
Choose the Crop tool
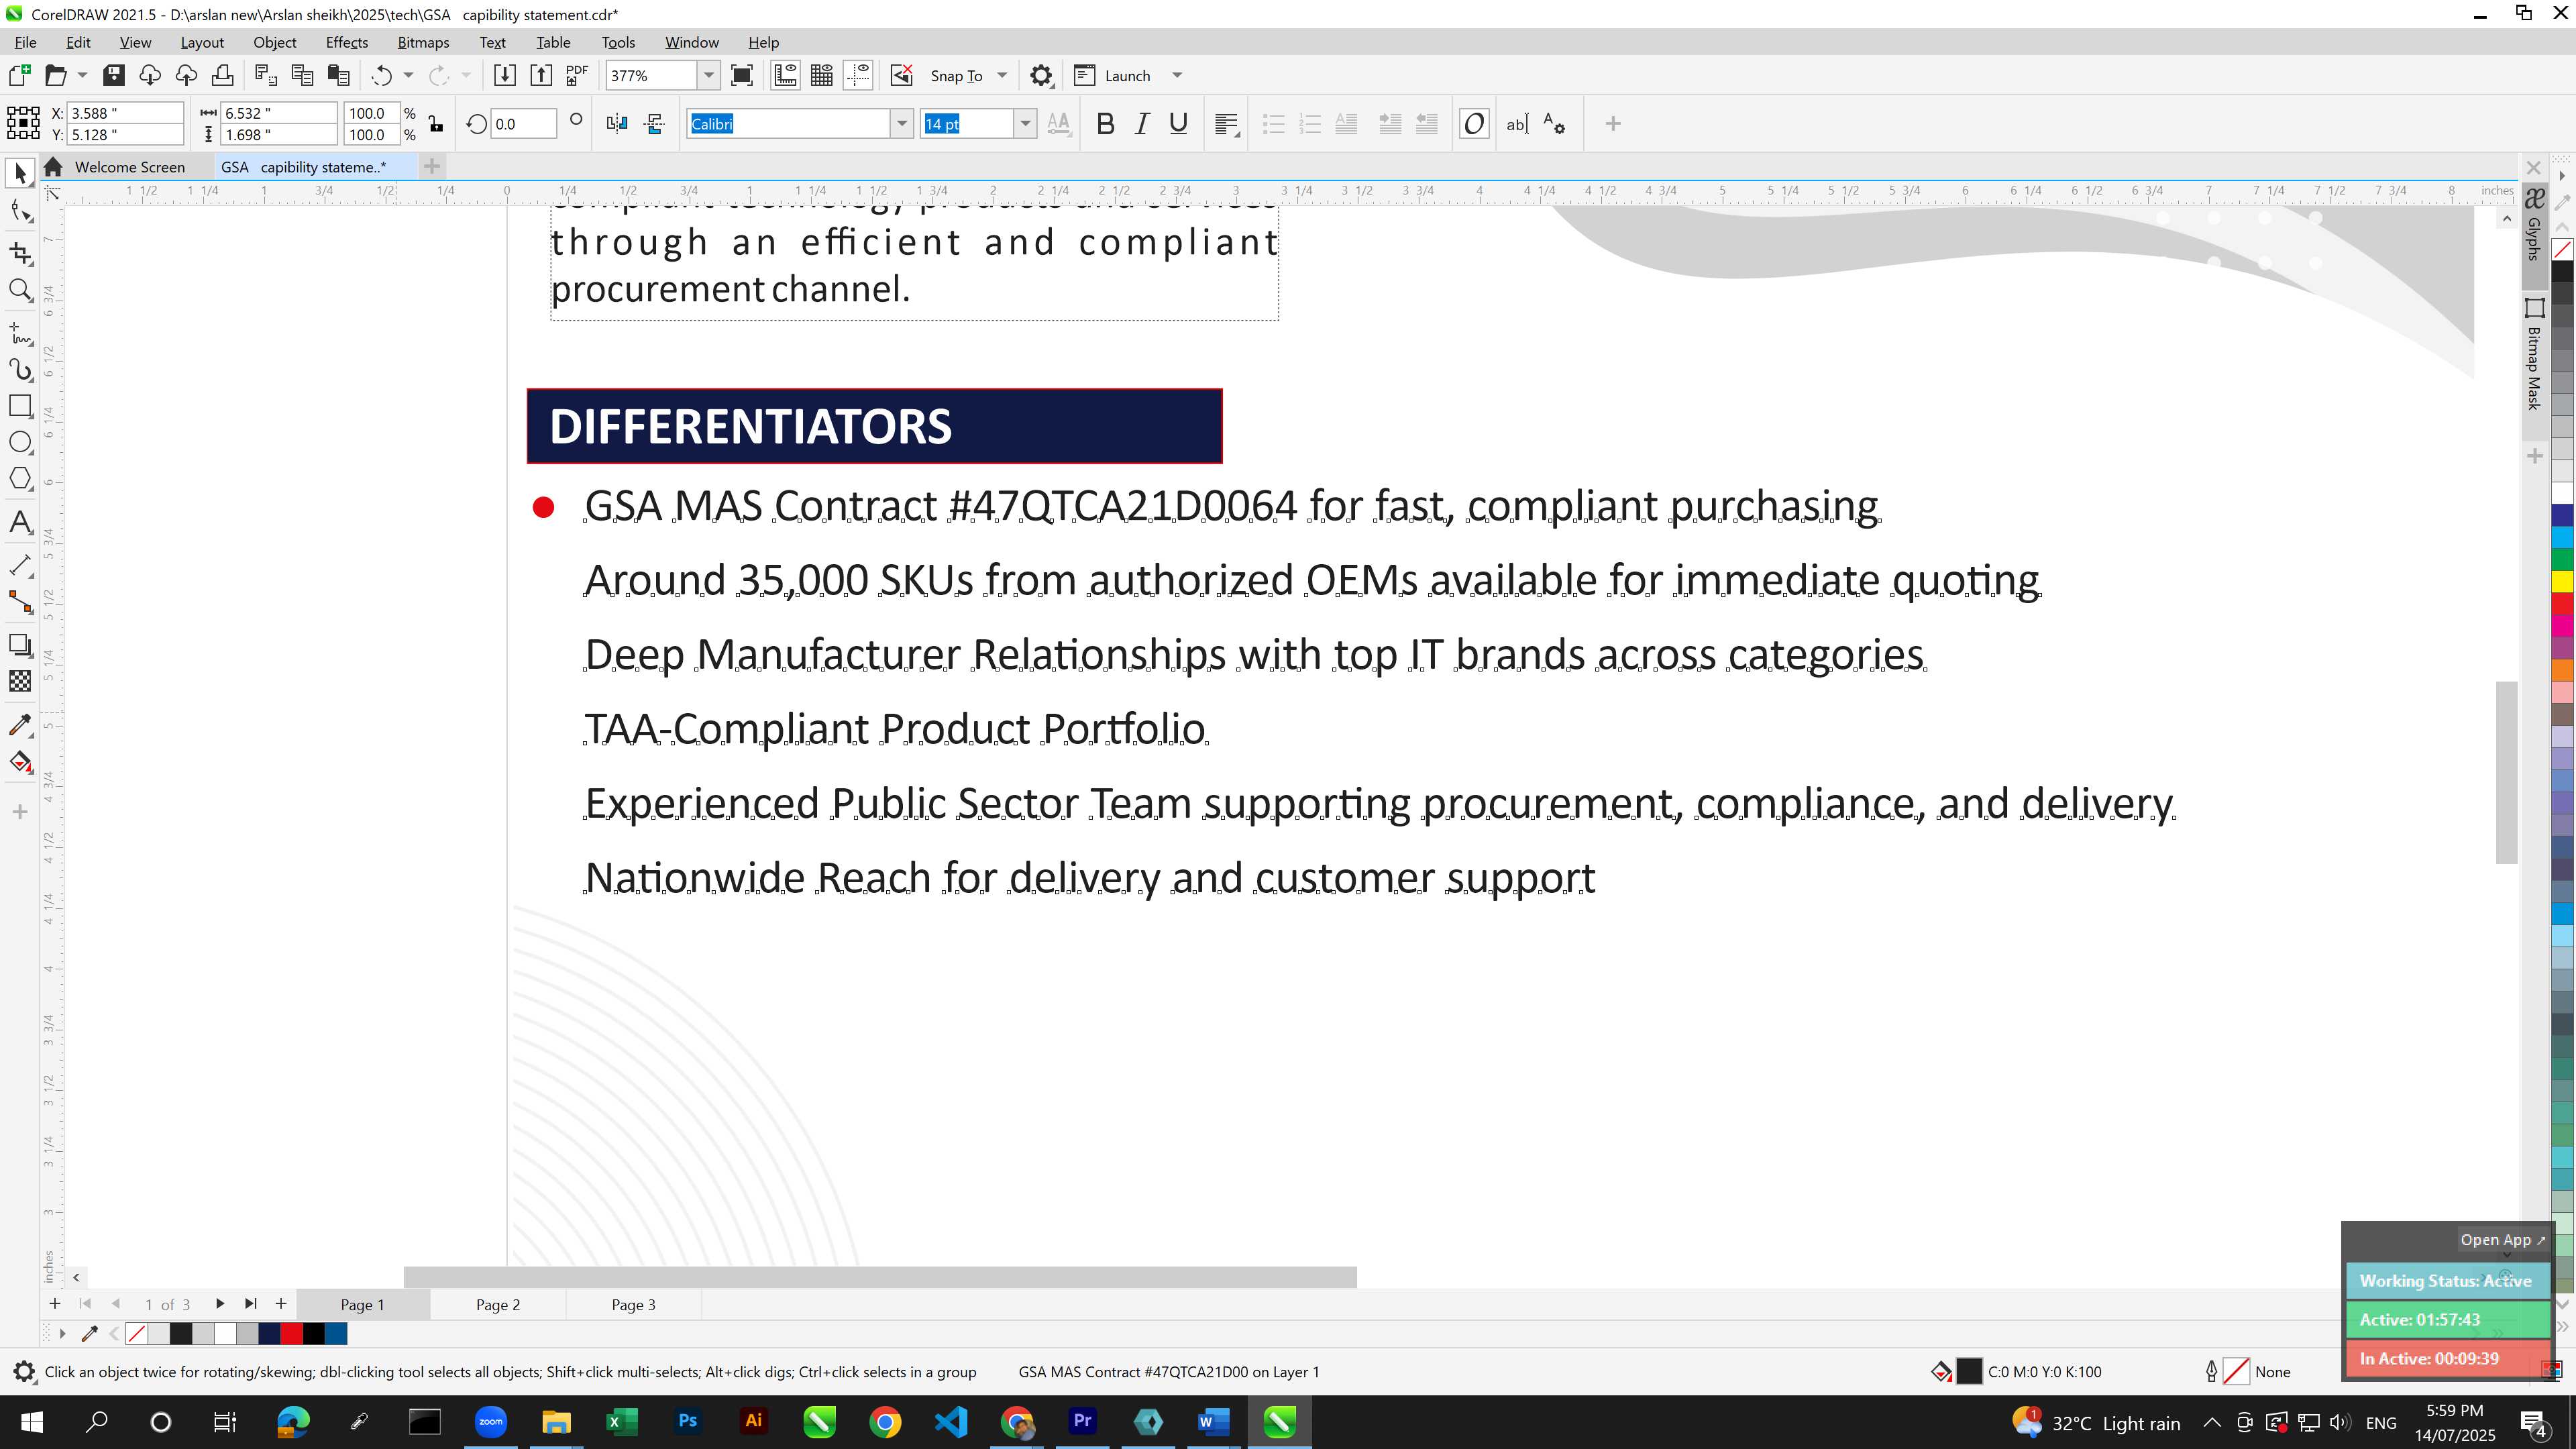20,253
